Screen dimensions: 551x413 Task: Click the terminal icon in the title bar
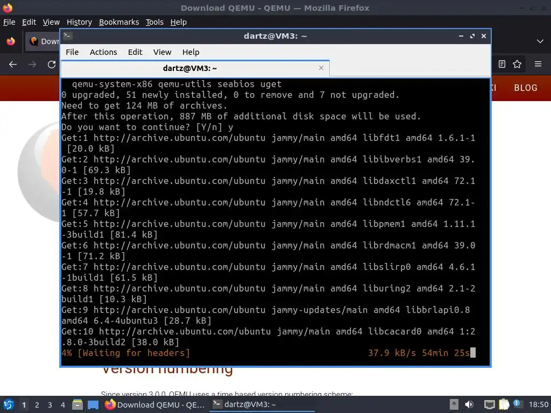68,36
